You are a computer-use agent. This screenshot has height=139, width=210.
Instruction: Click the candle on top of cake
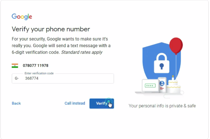click(173, 78)
